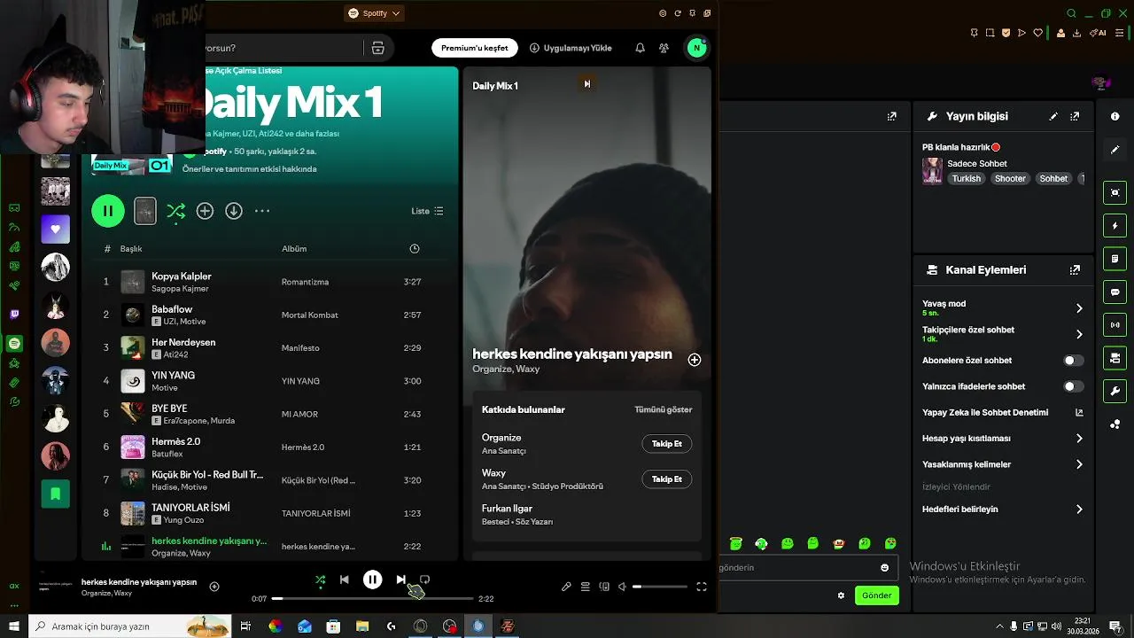The height and width of the screenshot is (638, 1134).
Task: Open the Windows Start menu
Action: pos(14,626)
